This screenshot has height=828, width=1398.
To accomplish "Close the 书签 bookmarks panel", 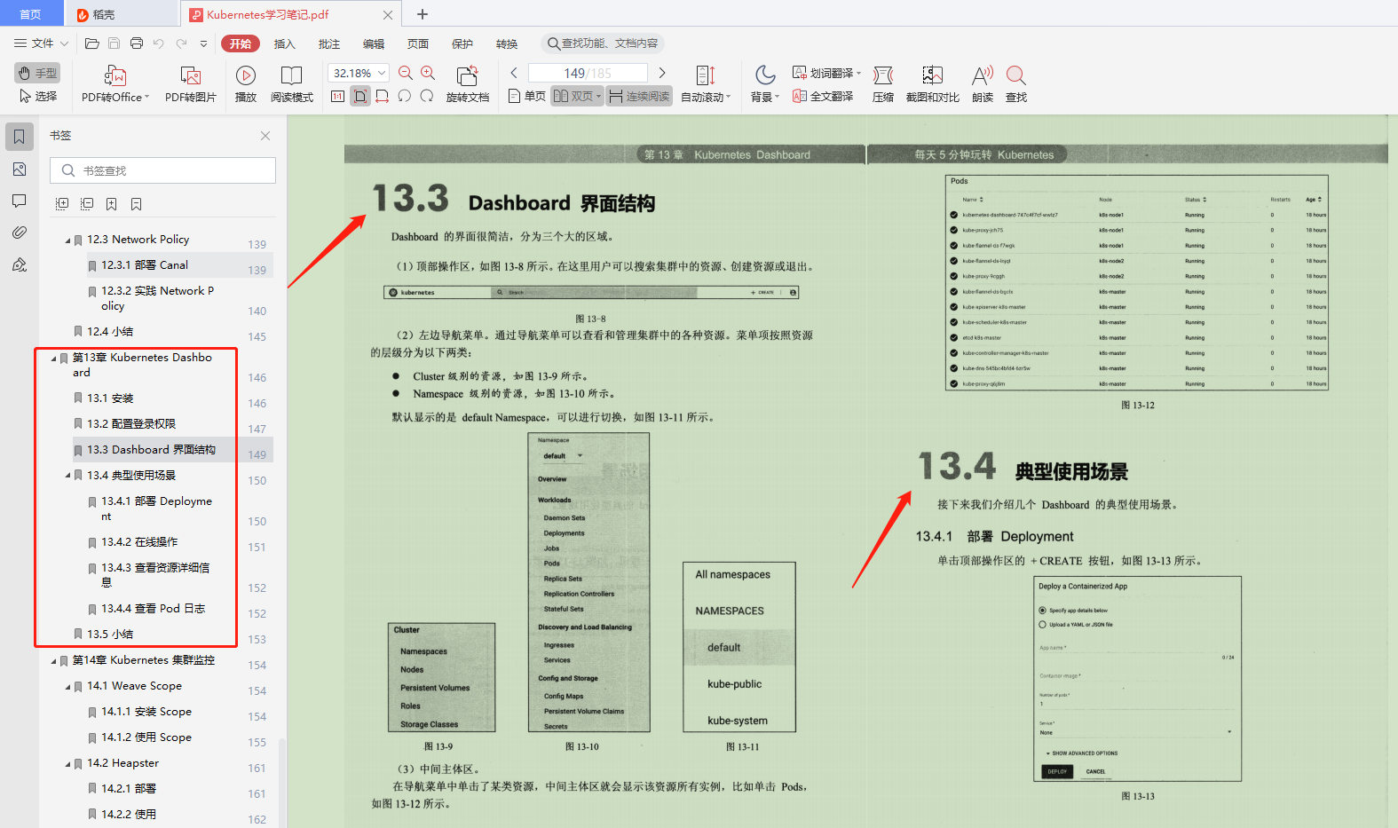I will [x=265, y=136].
